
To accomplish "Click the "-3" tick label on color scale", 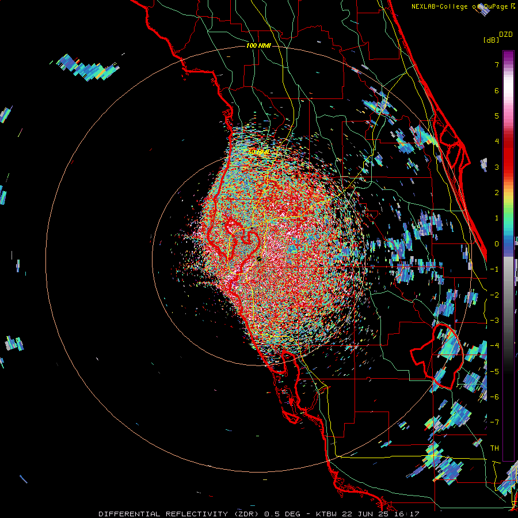I will click(x=494, y=321).
